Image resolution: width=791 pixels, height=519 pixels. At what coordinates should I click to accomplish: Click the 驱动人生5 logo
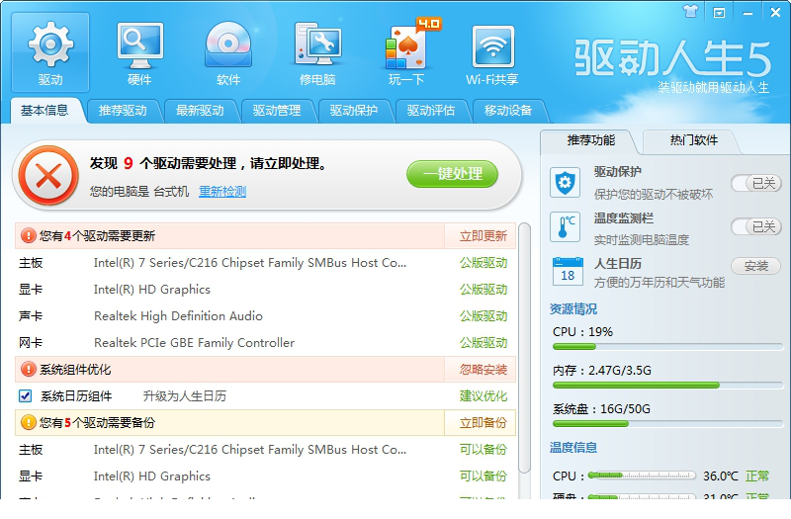point(673,58)
